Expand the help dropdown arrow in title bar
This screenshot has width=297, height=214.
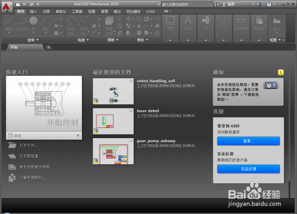tap(274, 4)
